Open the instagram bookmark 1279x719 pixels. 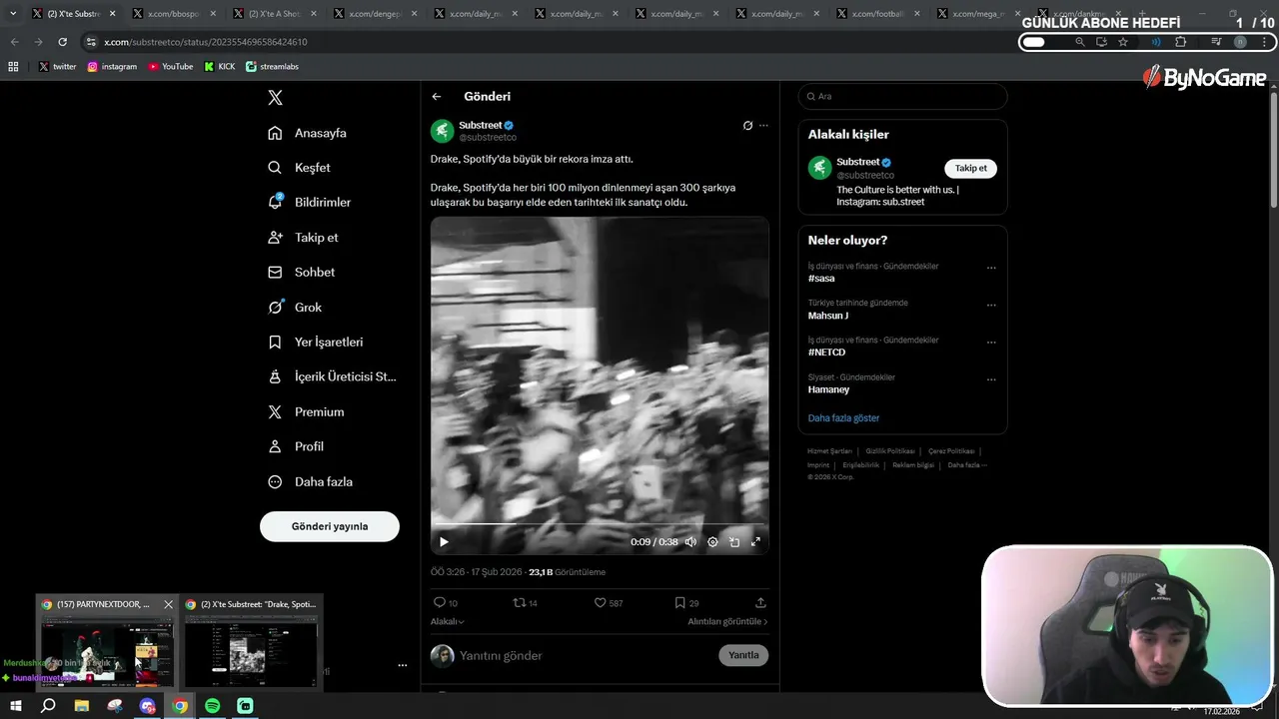click(112, 67)
